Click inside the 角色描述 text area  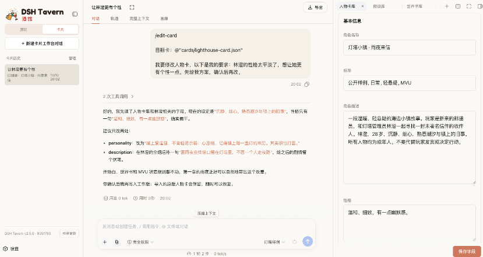tap(410, 147)
